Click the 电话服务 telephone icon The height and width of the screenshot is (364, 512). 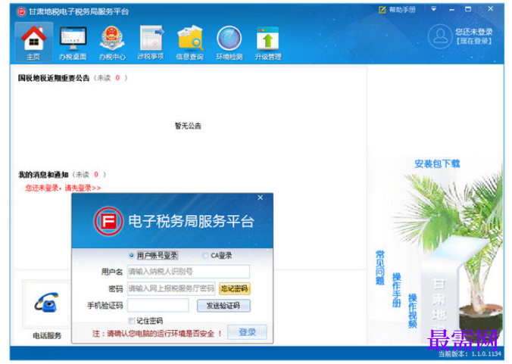pyautogui.click(x=46, y=303)
